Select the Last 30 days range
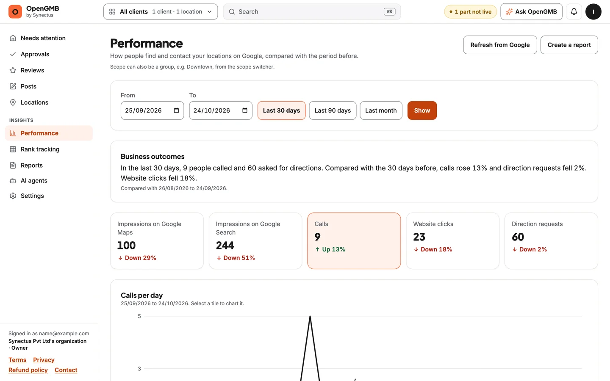This screenshot has height=381, width=610. coord(282,110)
